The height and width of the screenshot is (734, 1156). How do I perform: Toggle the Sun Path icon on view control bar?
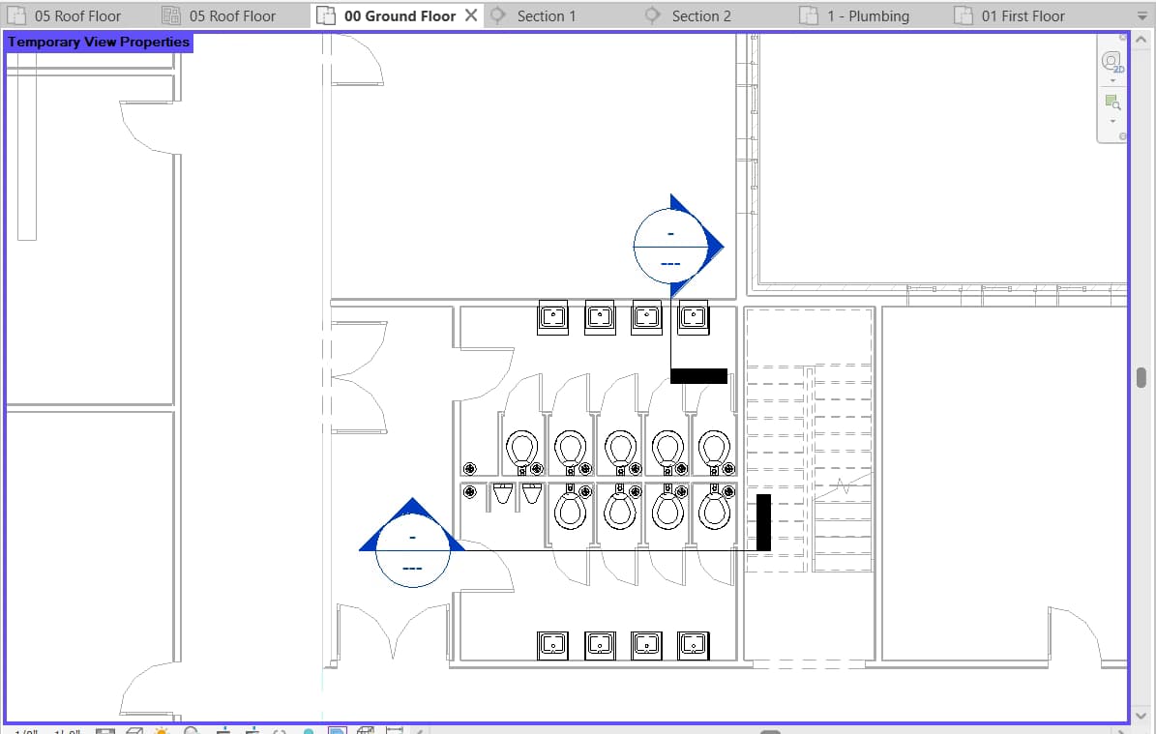(x=161, y=730)
